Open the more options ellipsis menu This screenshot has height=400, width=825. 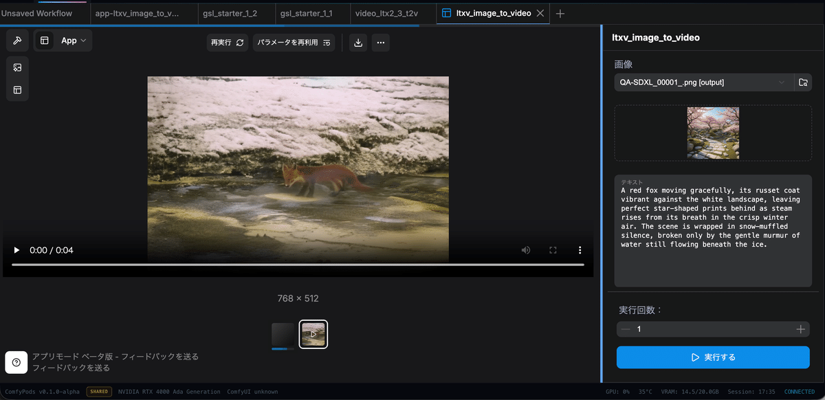tap(381, 43)
